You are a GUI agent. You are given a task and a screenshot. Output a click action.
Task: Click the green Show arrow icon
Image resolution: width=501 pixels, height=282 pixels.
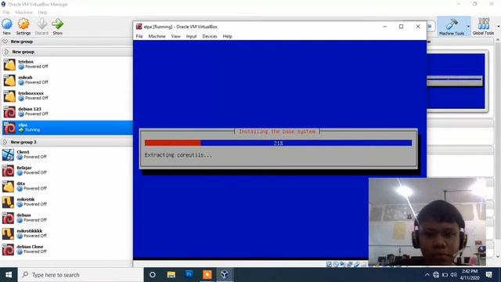point(57,24)
